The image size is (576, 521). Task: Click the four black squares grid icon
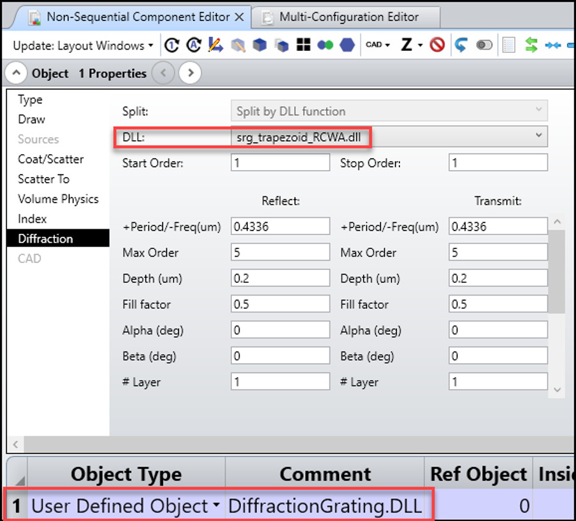[304, 45]
